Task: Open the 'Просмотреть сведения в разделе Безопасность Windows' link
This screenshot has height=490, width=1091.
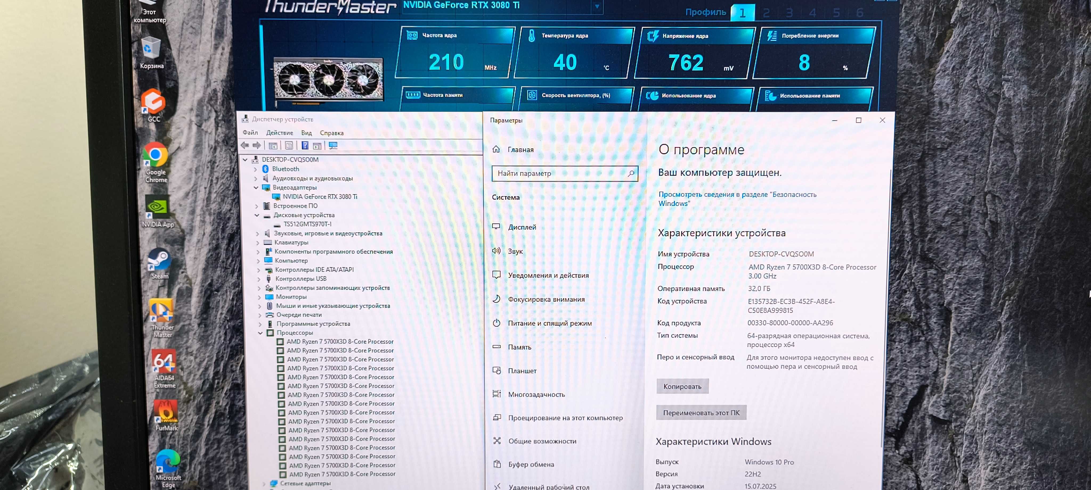Action: coord(737,199)
